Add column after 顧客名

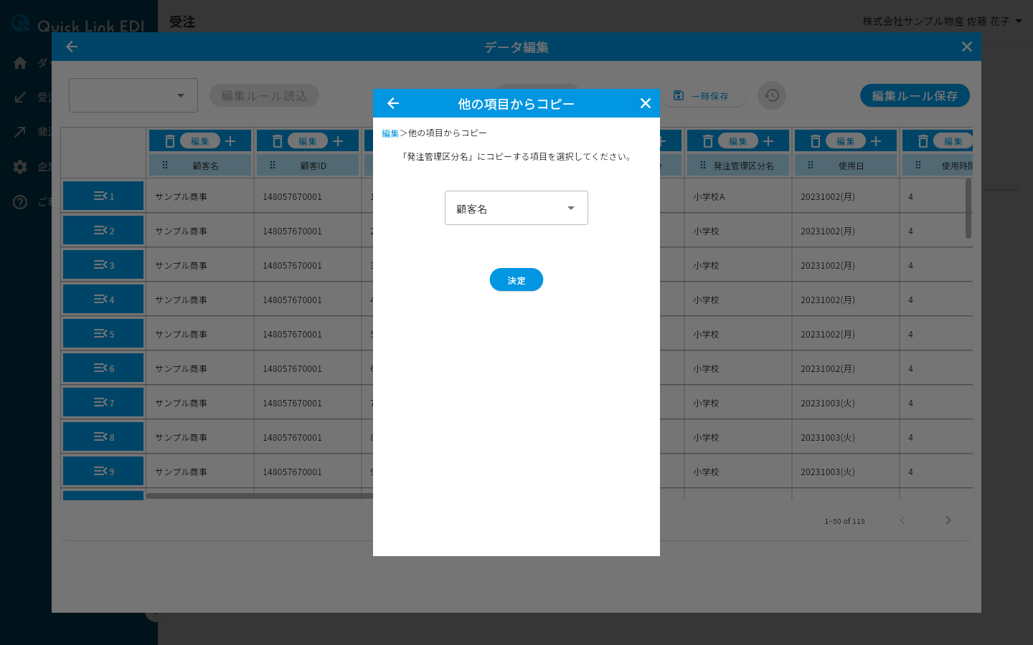[230, 141]
